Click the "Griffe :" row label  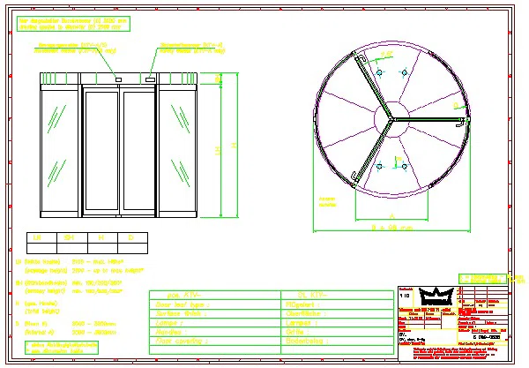pos(297,332)
